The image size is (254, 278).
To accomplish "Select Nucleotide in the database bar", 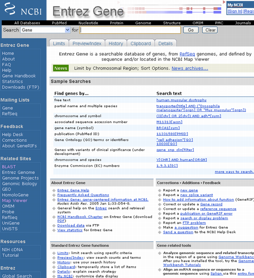I will tap(88, 23).
